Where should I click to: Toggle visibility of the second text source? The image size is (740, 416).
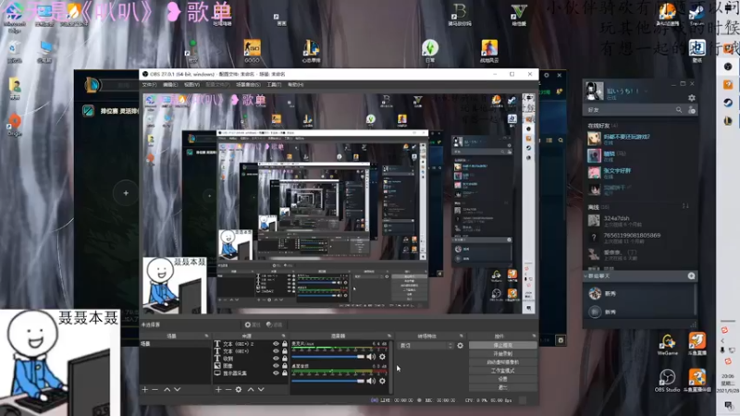point(276,351)
